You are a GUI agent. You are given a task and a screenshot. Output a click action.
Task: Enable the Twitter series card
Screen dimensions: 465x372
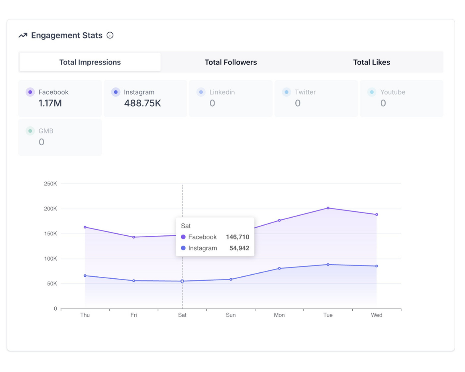coord(317,98)
